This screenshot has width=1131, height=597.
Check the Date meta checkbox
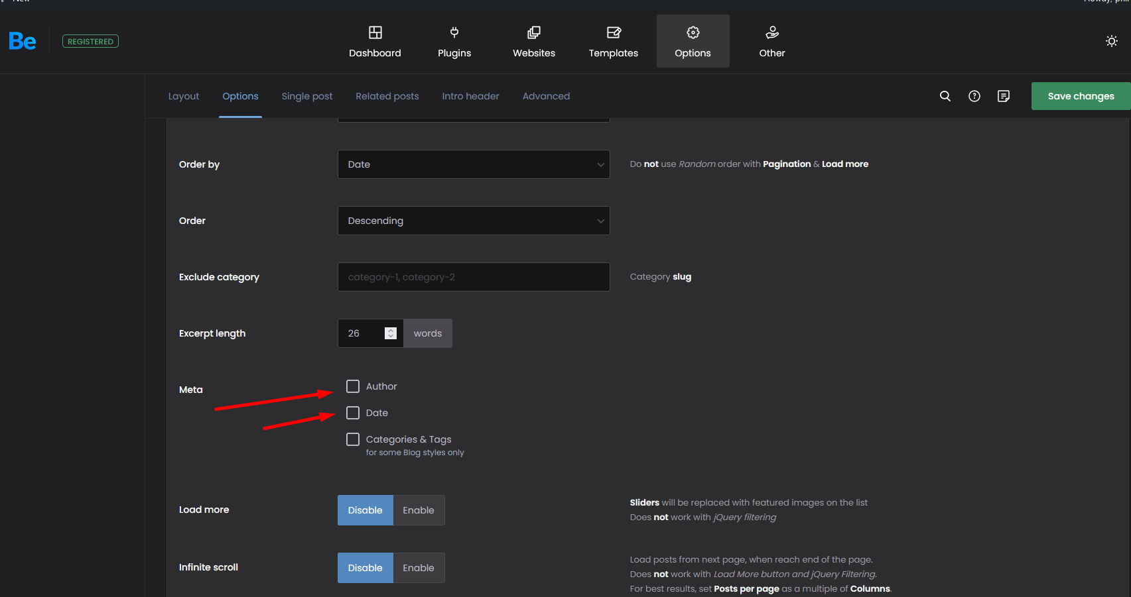[x=353, y=413]
